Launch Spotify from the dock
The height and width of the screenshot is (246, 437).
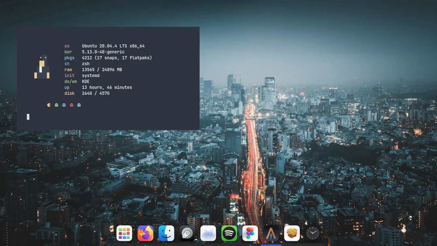[229, 233]
